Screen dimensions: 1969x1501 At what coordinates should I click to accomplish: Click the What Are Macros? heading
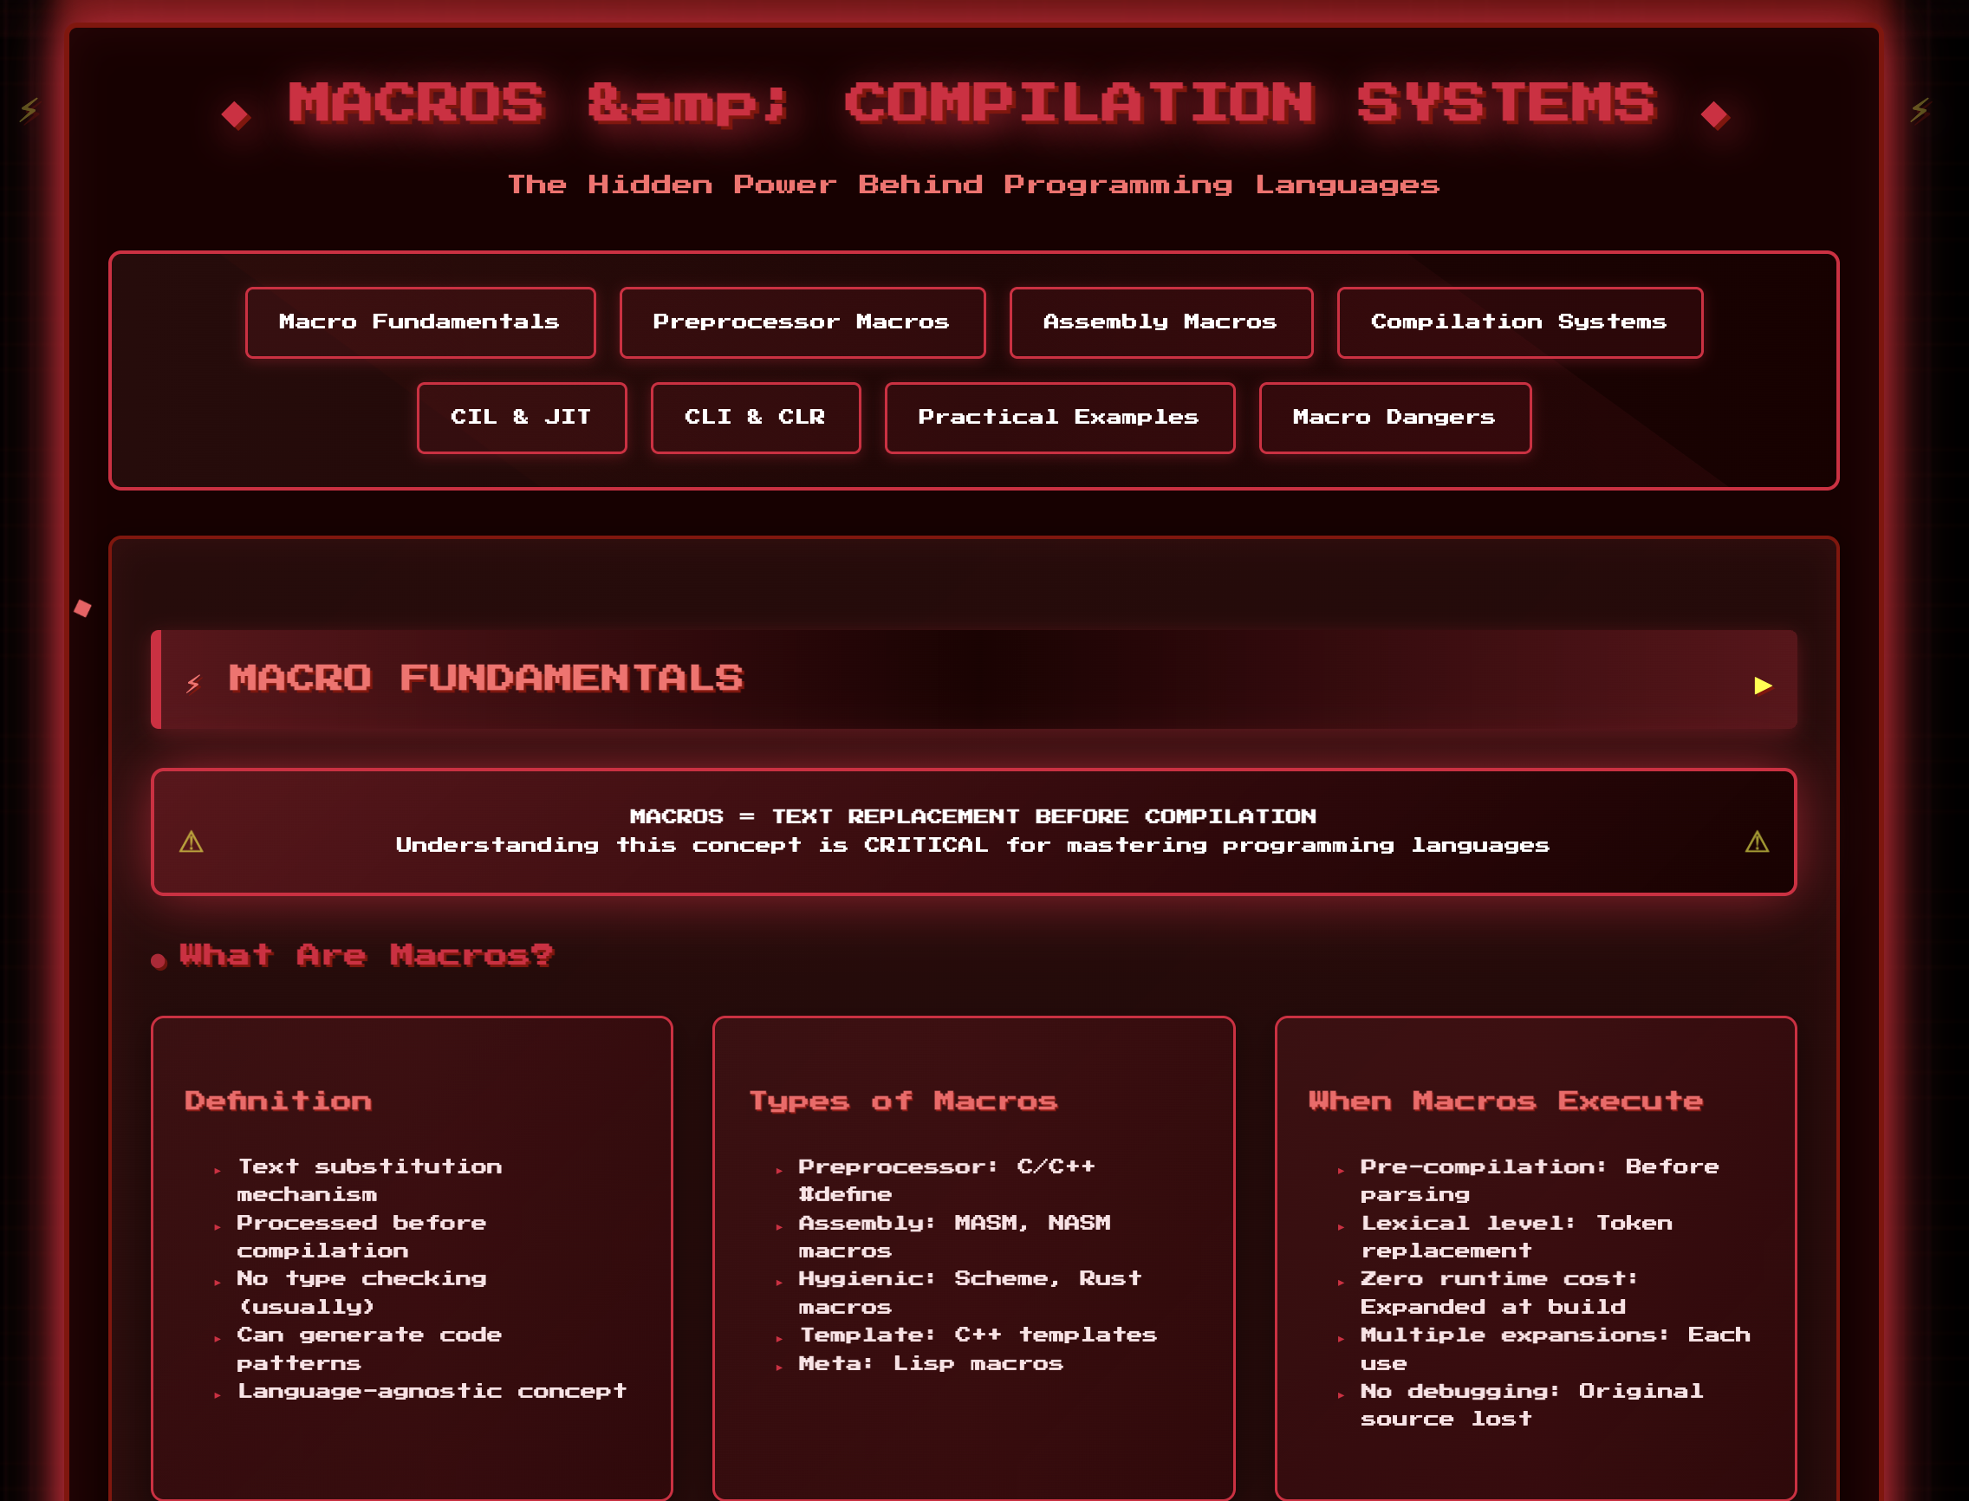coord(367,955)
